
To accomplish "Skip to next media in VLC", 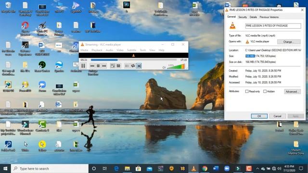I will pos(104,66).
